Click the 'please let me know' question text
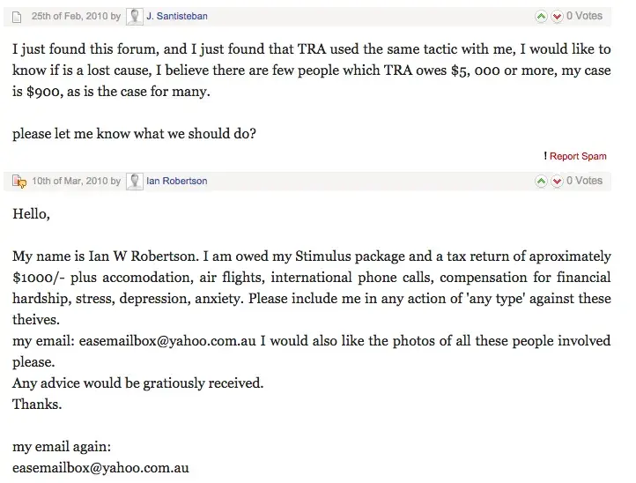The height and width of the screenshot is (483, 636). 135,133
